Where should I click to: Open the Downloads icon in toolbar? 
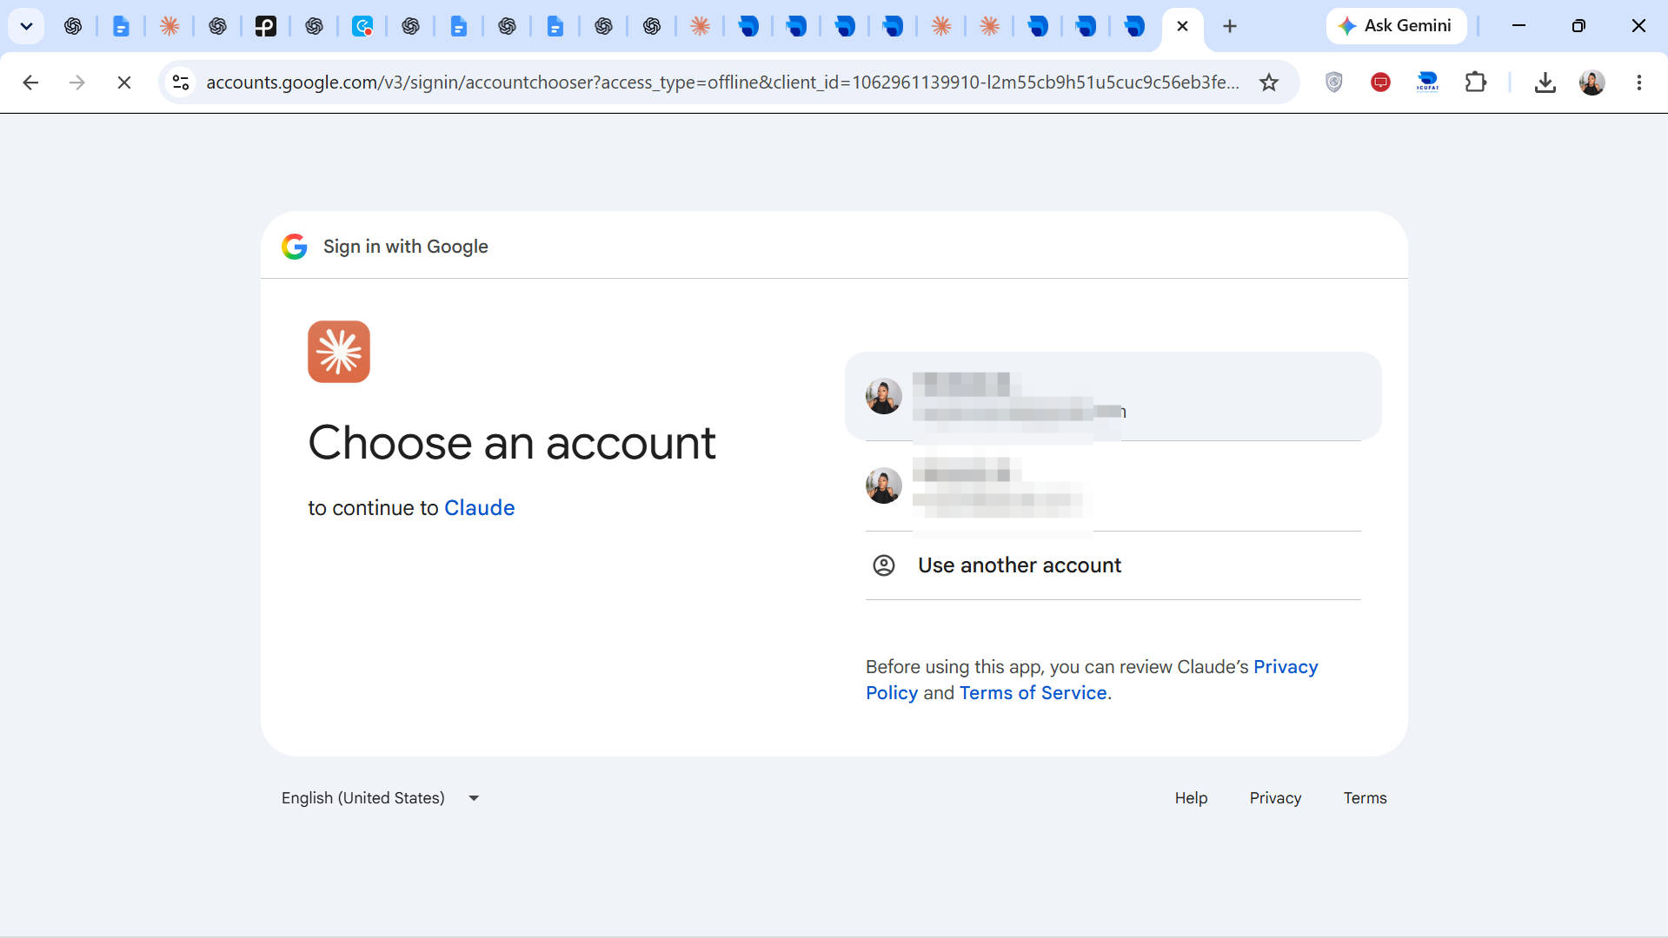[1545, 83]
